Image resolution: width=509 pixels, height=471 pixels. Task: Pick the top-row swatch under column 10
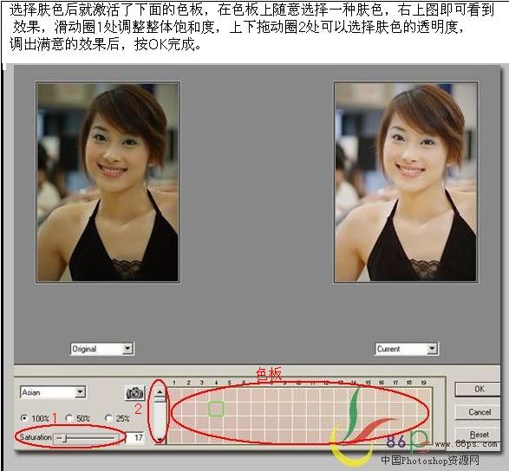(x=299, y=395)
